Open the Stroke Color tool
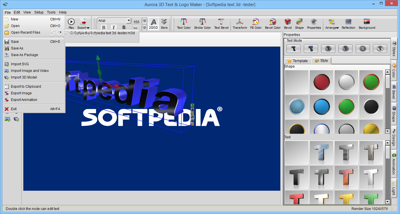The width and height of the screenshot is (400, 214). (202, 24)
